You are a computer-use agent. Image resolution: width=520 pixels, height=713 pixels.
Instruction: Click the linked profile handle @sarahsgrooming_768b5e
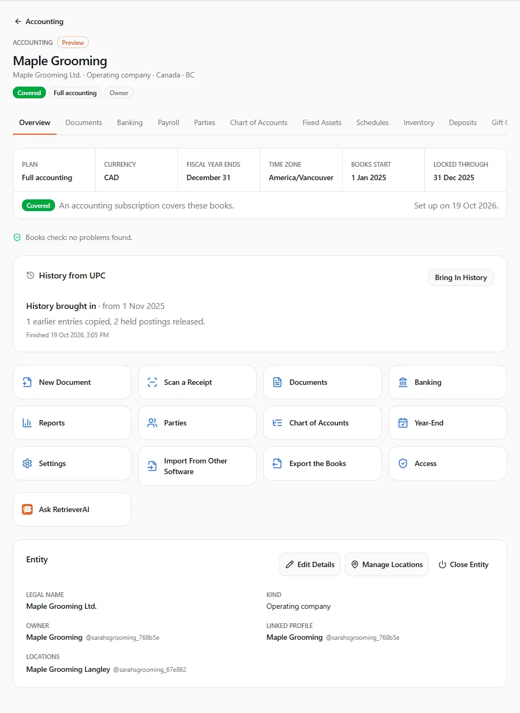point(363,638)
